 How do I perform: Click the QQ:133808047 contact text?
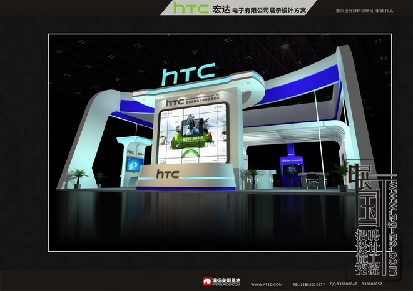click(x=343, y=284)
